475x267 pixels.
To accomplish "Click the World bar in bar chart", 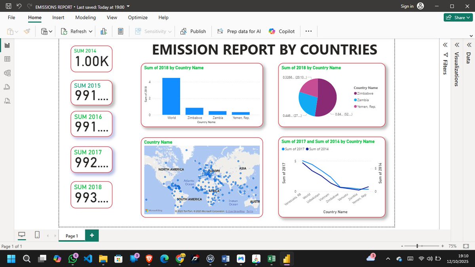I will [171, 97].
